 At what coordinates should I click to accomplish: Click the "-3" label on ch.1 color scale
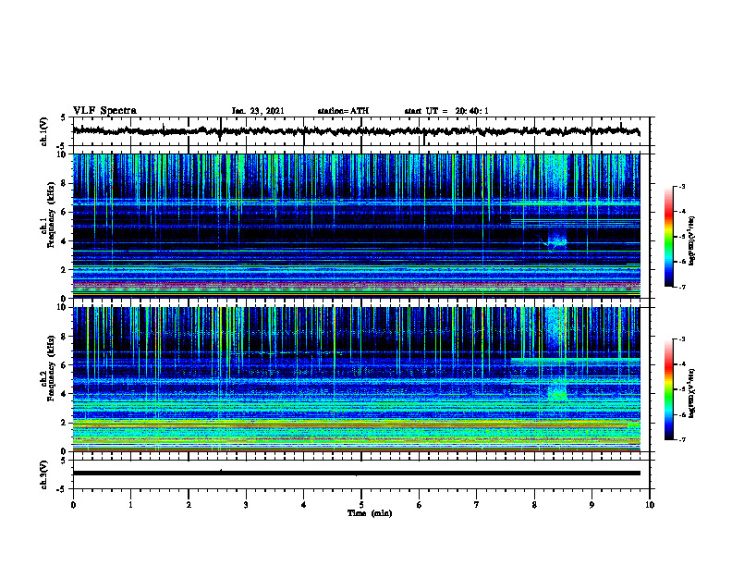[681, 187]
